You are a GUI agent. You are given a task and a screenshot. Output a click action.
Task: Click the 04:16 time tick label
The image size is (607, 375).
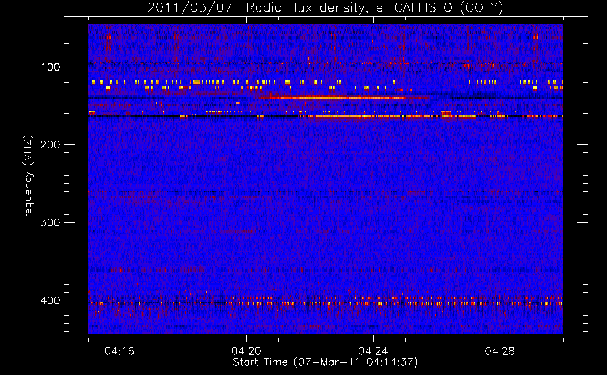(120, 351)
